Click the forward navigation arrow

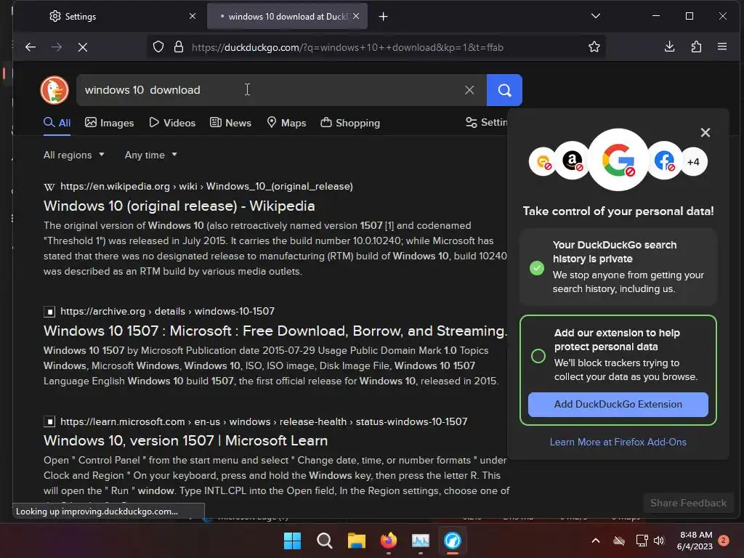click(57, 47)
